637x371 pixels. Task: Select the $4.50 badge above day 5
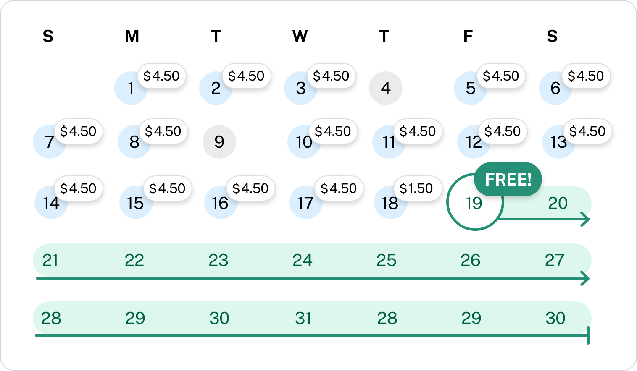pos(500,76)
